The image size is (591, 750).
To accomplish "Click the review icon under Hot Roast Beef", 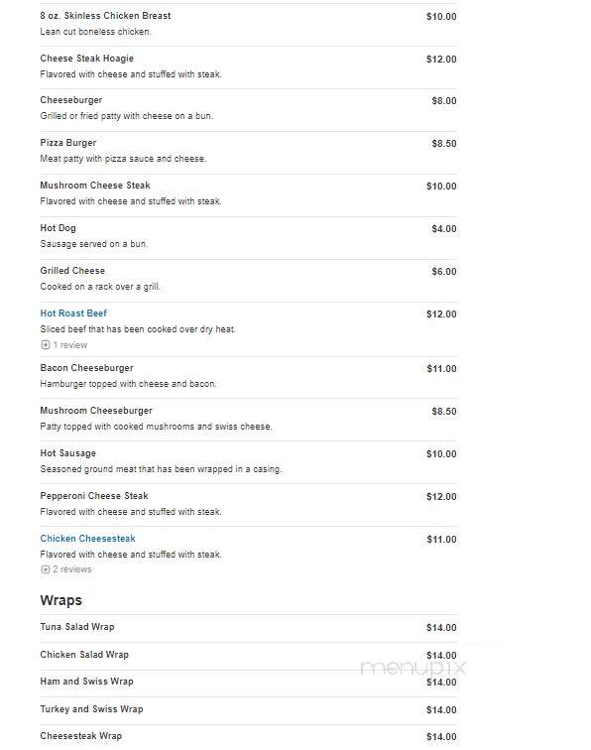I will tap(46, 345).
